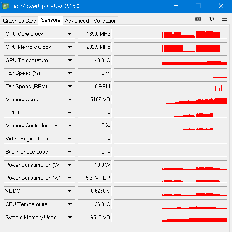
Task: Click the 0.6250 V VDDC value
Action: [95, 191]
